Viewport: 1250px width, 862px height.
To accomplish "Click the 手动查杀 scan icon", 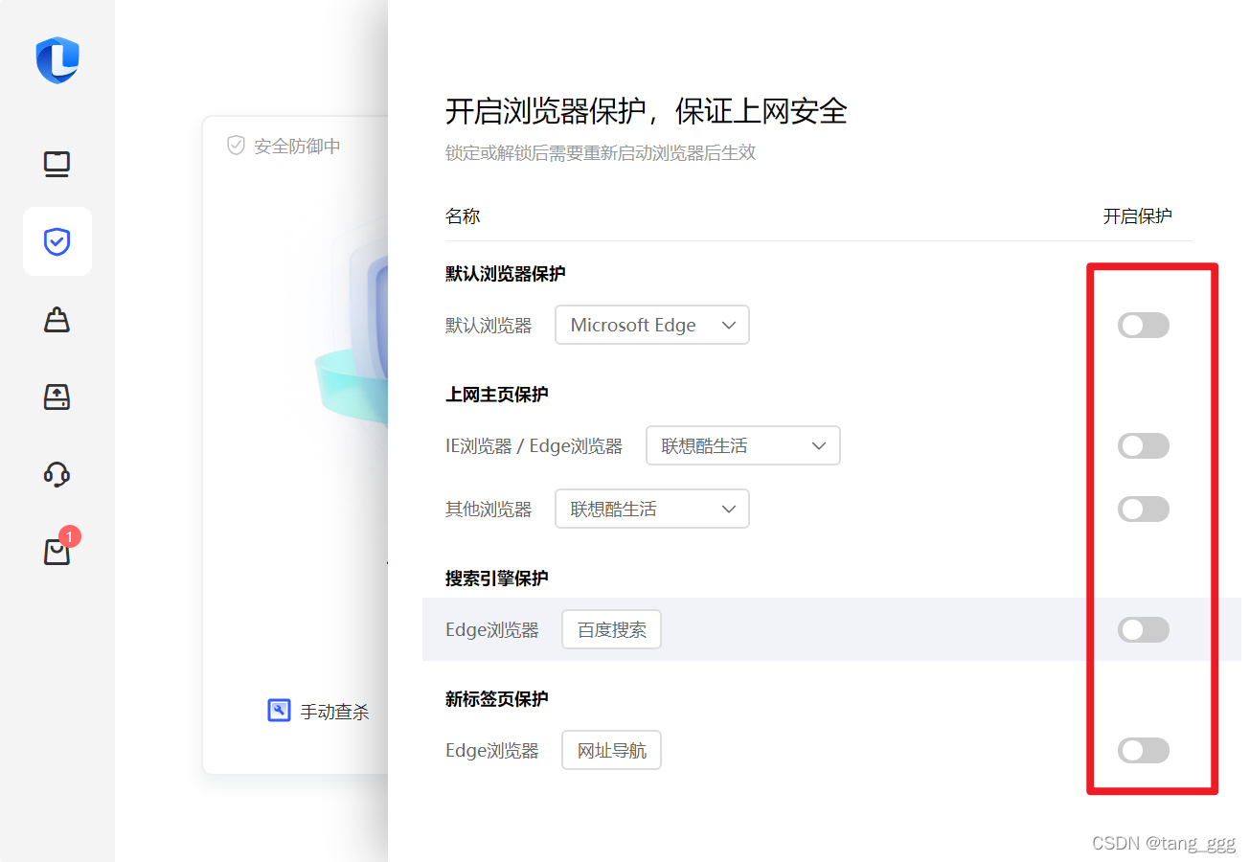I will 279,711.
